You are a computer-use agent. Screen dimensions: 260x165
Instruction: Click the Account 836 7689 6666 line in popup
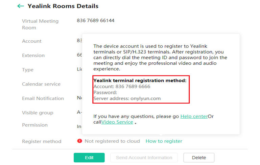point(122,86)
